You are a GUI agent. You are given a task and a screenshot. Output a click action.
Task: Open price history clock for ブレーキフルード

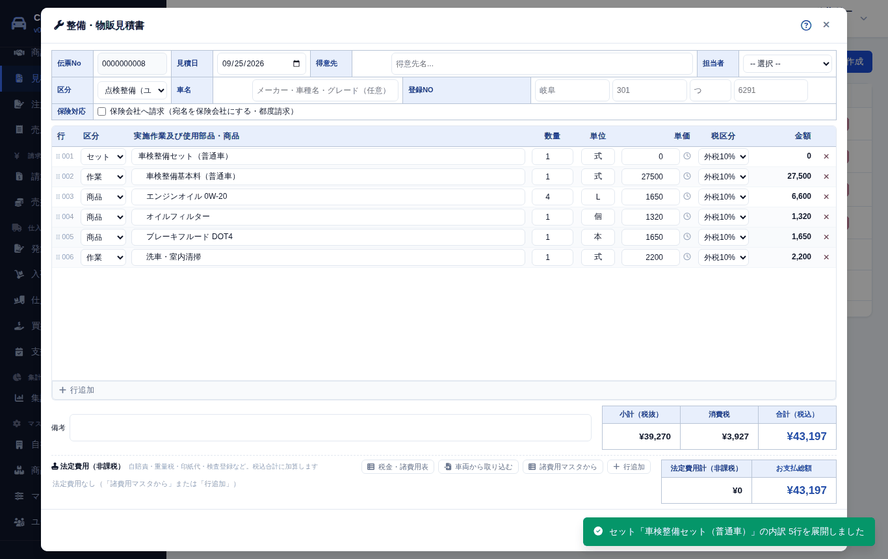tap(687, 237)
